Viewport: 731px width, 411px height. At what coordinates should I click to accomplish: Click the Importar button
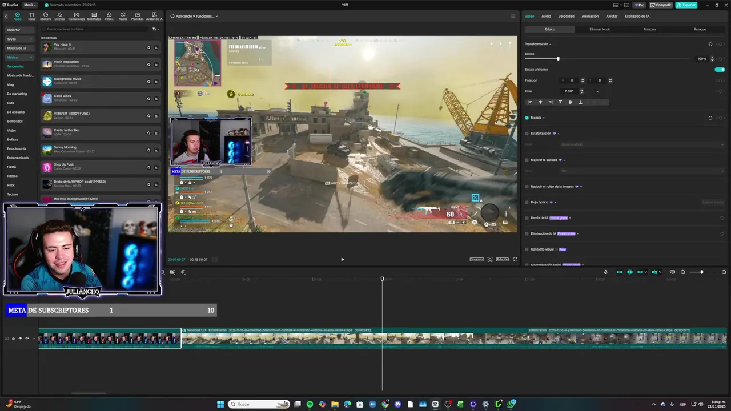pyautogui.click(x=19, y=30)
